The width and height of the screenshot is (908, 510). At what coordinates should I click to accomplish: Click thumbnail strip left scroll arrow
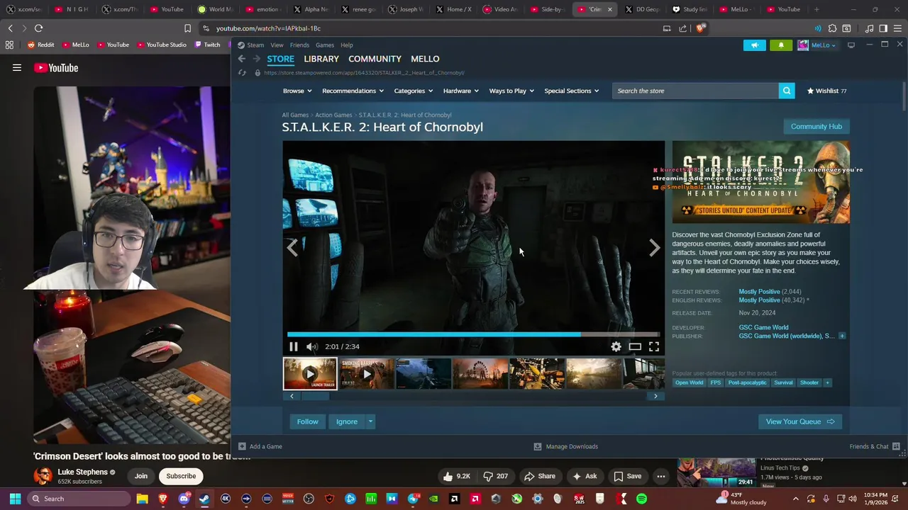pyautogui.click(x=292, y=397)
